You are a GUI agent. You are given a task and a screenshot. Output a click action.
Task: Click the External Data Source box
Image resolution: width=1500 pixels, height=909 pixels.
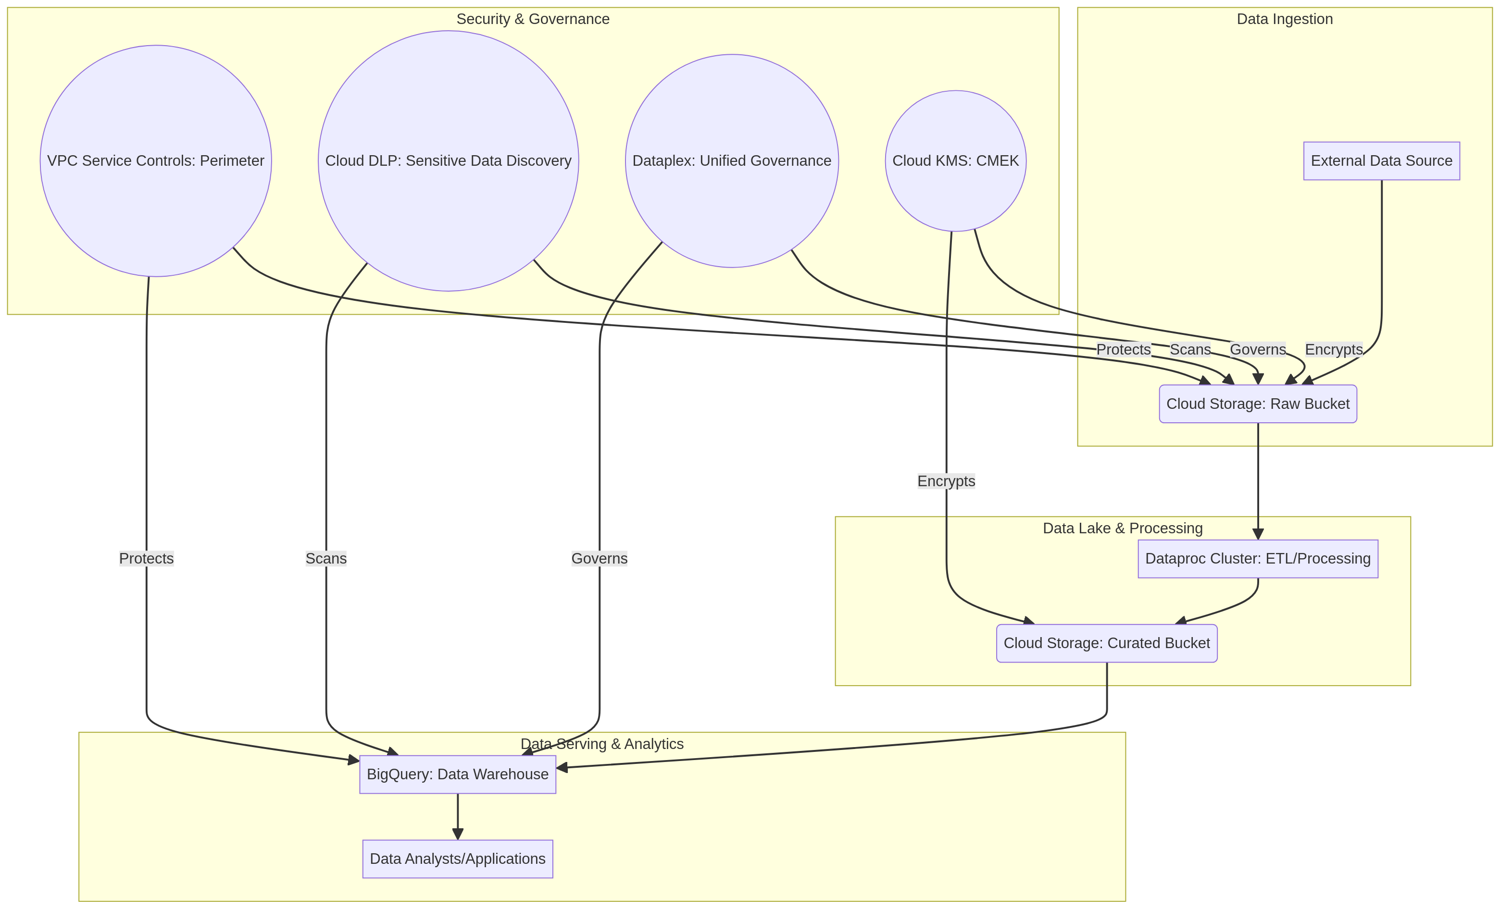click(x=1381, y=160)
